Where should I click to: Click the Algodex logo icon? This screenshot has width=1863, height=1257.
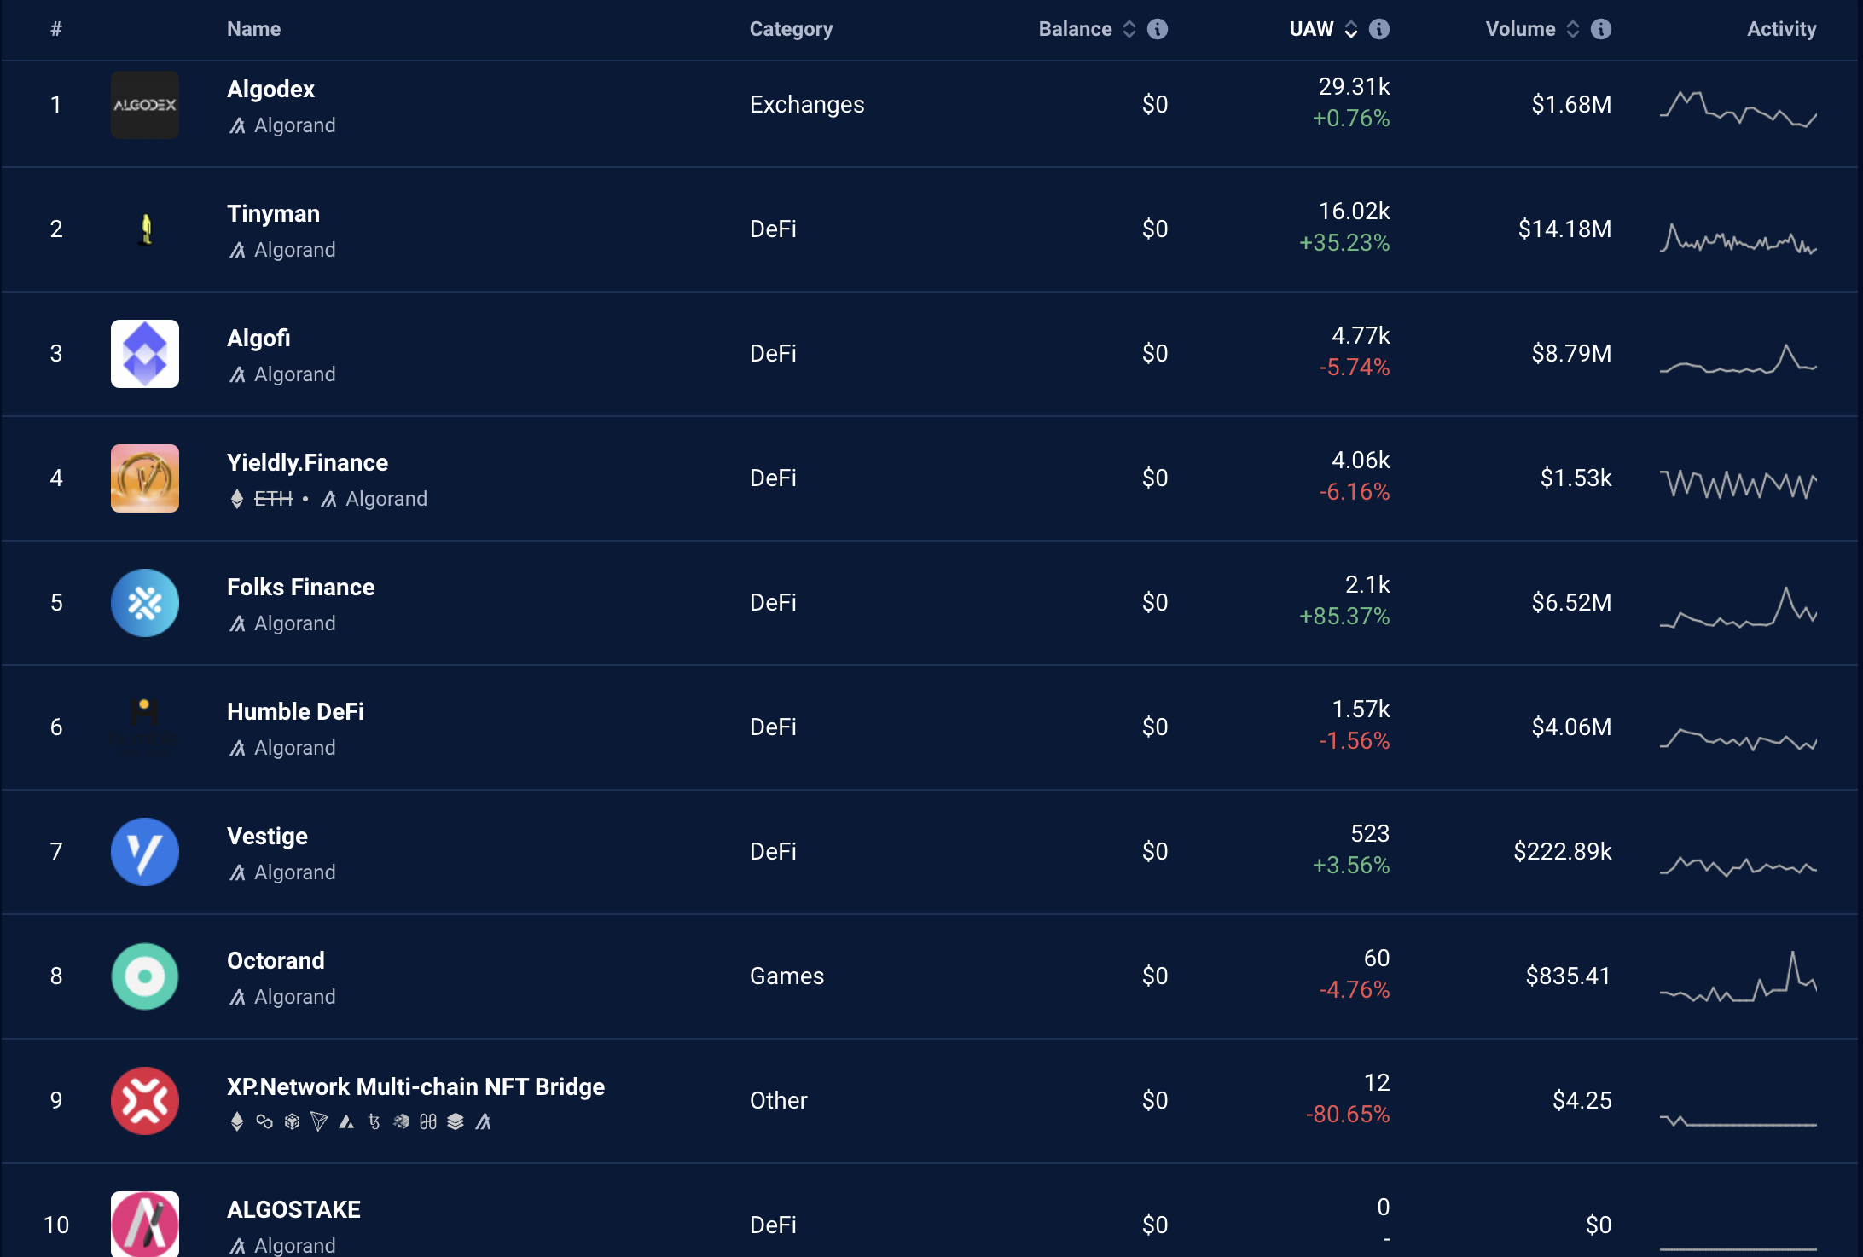point(145,105)
